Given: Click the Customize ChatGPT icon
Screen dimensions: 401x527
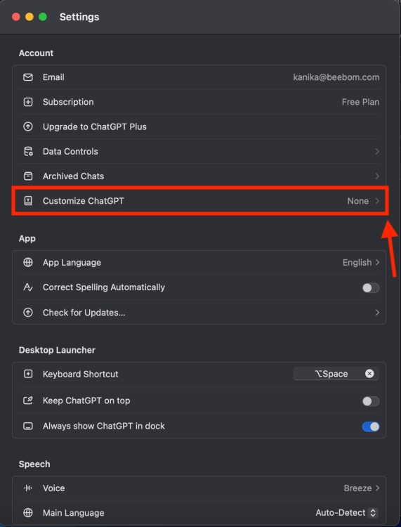Looking at the screenshot, I should tap(28, 201).
